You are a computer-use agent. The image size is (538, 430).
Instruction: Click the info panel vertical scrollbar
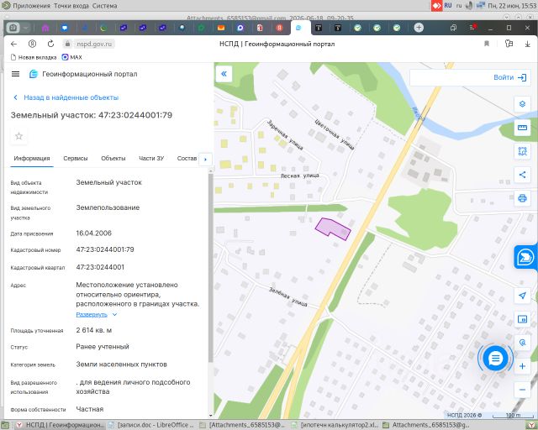[x=210, y=268]
